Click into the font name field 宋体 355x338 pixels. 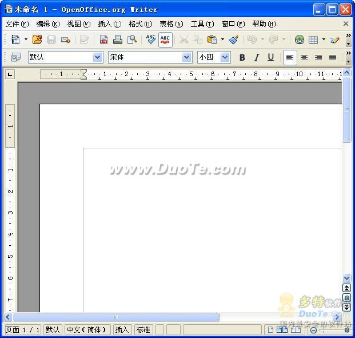[x=145, y=57]
